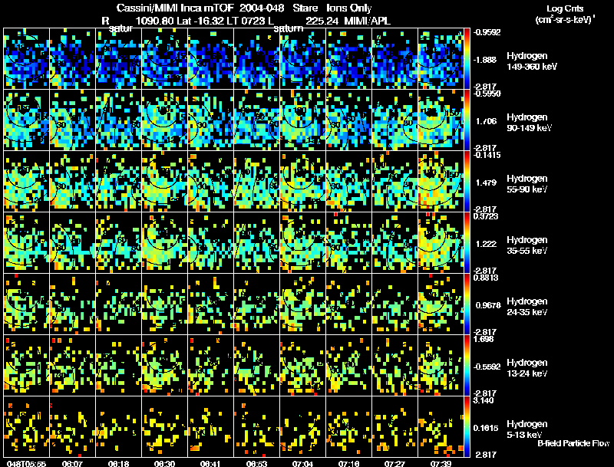The height and width of the screenshot is (467, 614).
Task: Select the 'Hydrogen 5-13 keV' row label
Action: pos(527,429)
